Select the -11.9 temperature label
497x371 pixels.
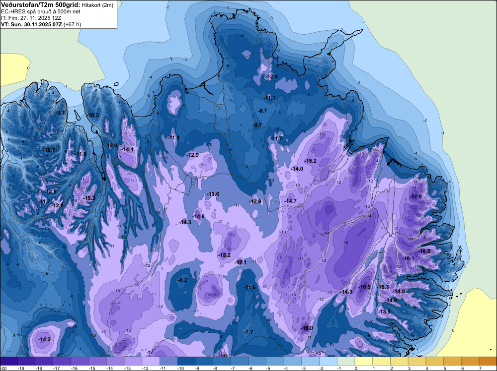(x=173, y=137)
